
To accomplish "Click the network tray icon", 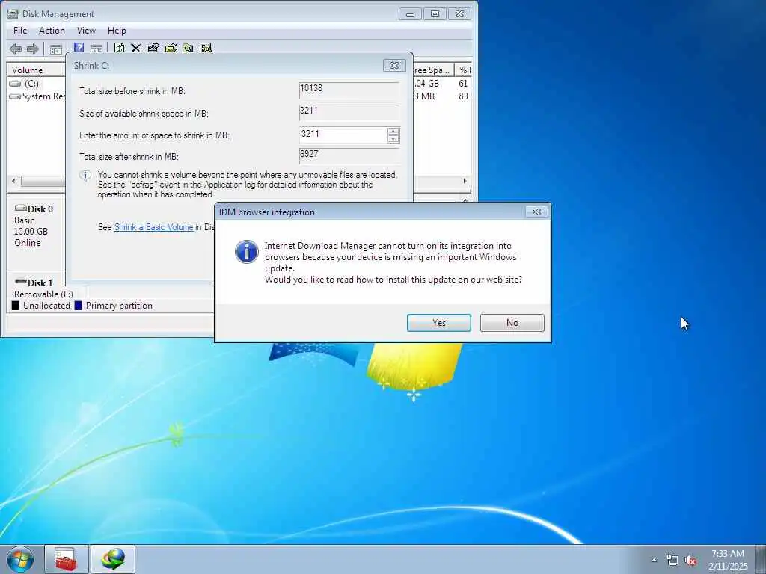I will (672, 560).
